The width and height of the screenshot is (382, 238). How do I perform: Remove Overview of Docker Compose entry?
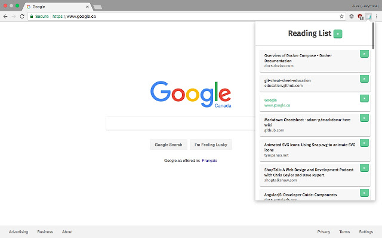coord(364,54)
